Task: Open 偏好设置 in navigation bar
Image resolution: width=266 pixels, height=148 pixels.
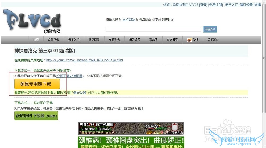Action: coord(135,40)
